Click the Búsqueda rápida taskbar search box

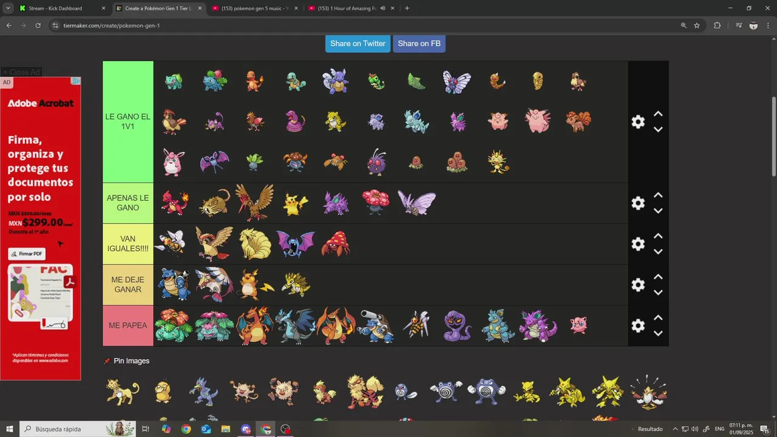(78, 429)
